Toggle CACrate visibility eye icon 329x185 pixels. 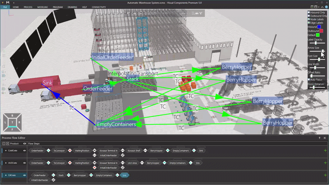click(x=25, y=175)
